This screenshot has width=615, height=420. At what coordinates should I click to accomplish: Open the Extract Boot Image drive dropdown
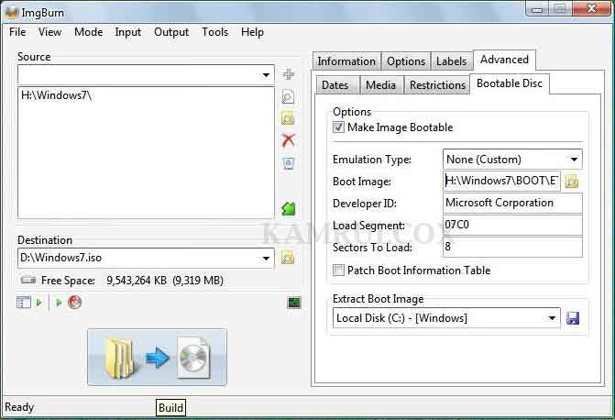(552, 318)
